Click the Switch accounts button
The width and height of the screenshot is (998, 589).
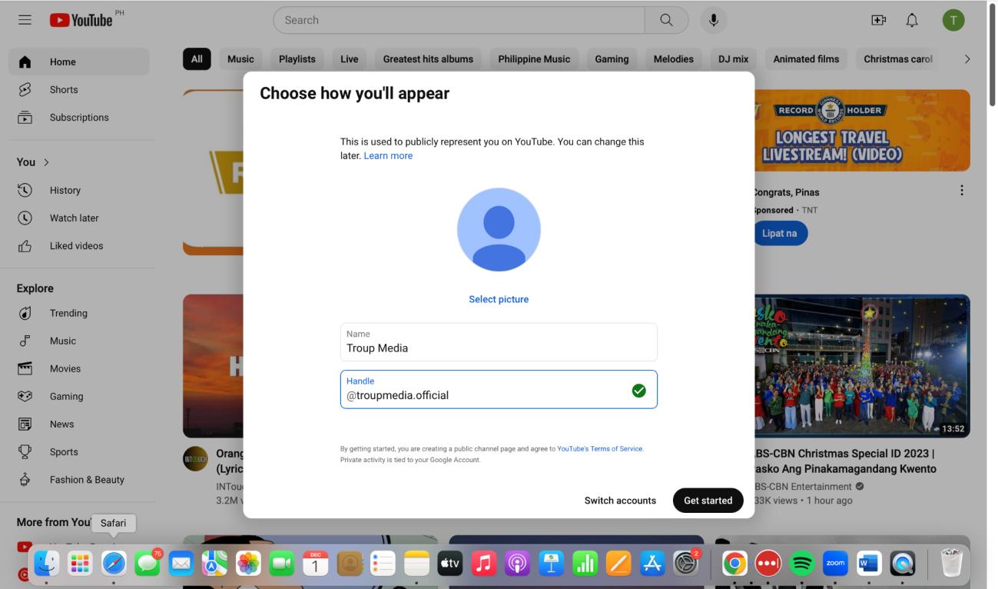tap(620, 501)
